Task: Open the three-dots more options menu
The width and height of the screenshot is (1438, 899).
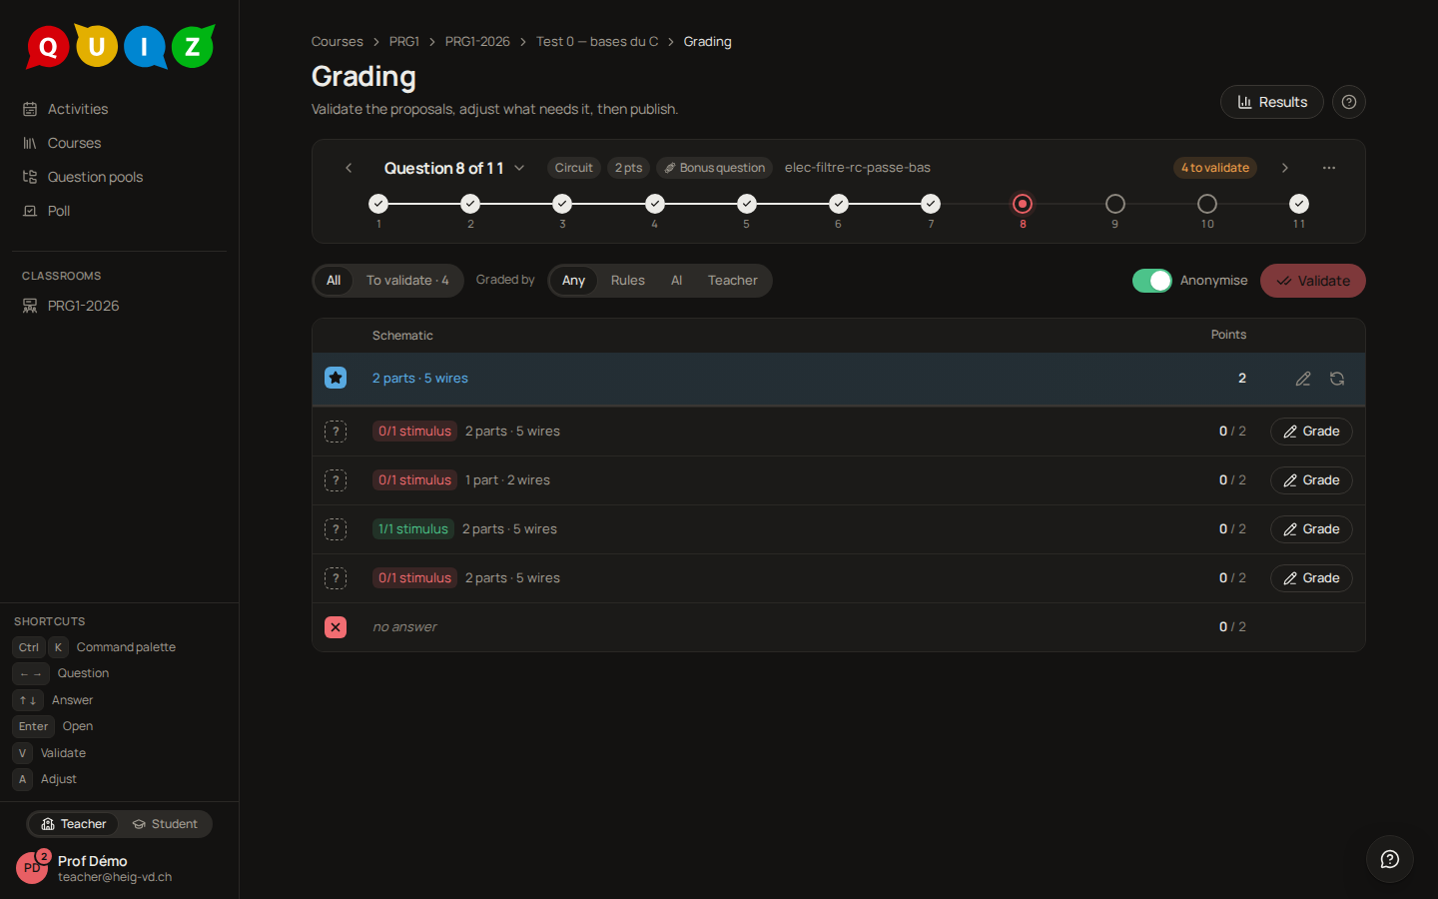Action: [1329, 168]
